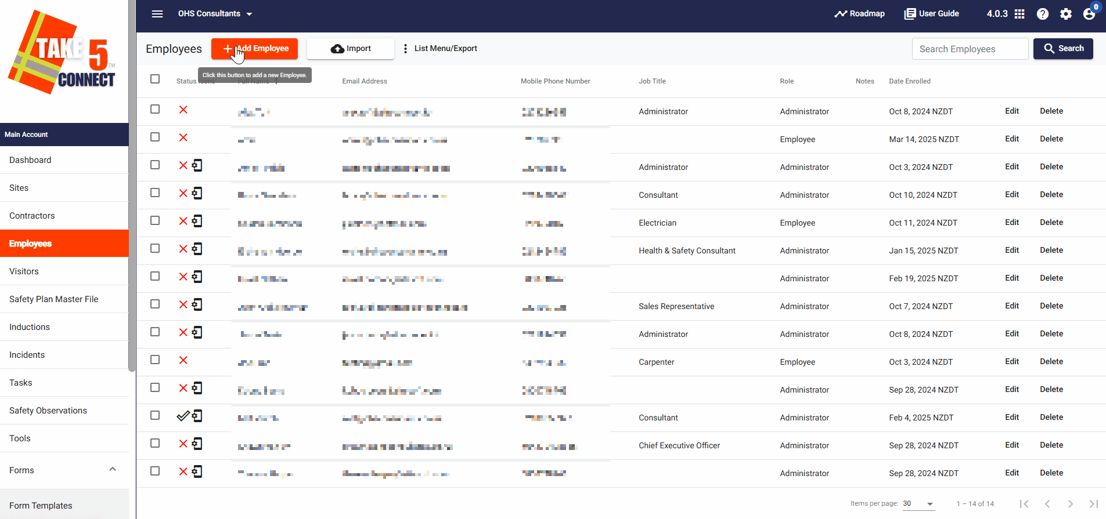1106x519 pixels.
Task: Open Incidents in the sidebar
Action: point(64,355)
